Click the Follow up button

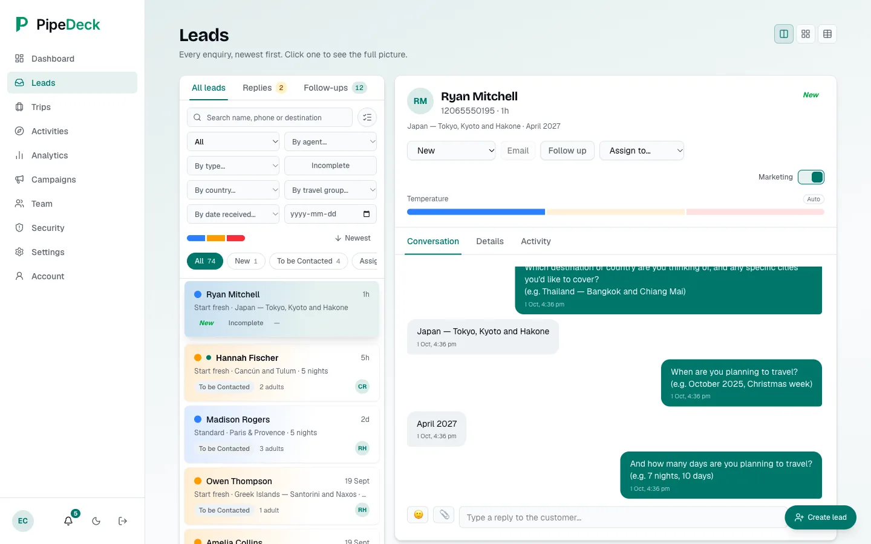pyautogui.click(x=567, y=151)
